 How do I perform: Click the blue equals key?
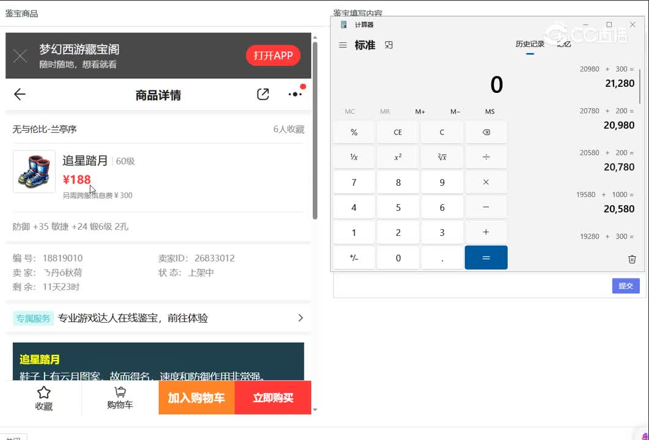pos(486,257)
